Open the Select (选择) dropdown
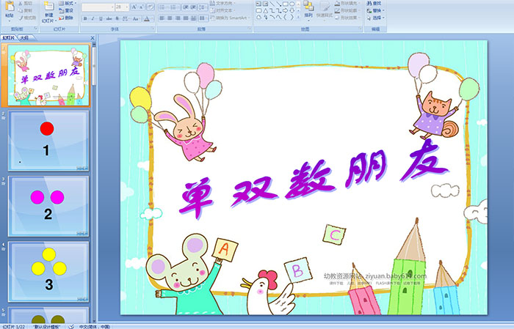The image size is (514, 329). [376, 18]
